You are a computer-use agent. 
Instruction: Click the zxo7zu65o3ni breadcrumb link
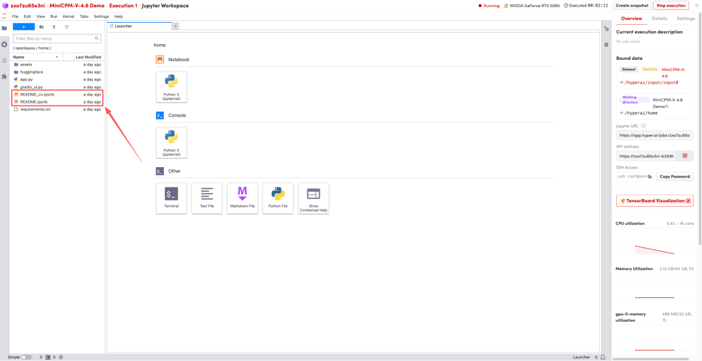point(27,5)
